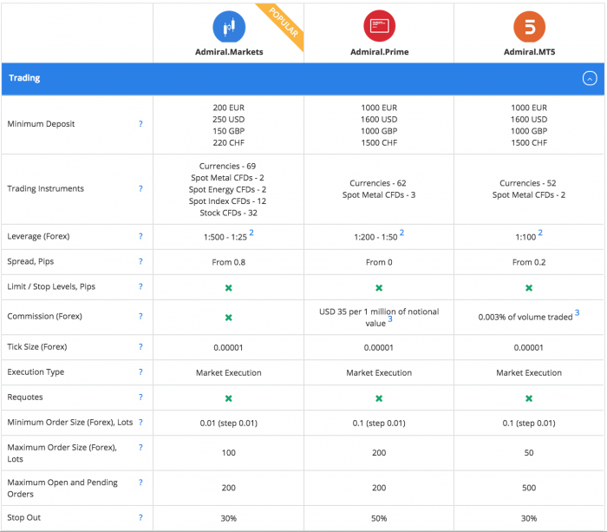The image size is (607, 532).
Task: Click the '500' maximum orders value
Action: 529,488
